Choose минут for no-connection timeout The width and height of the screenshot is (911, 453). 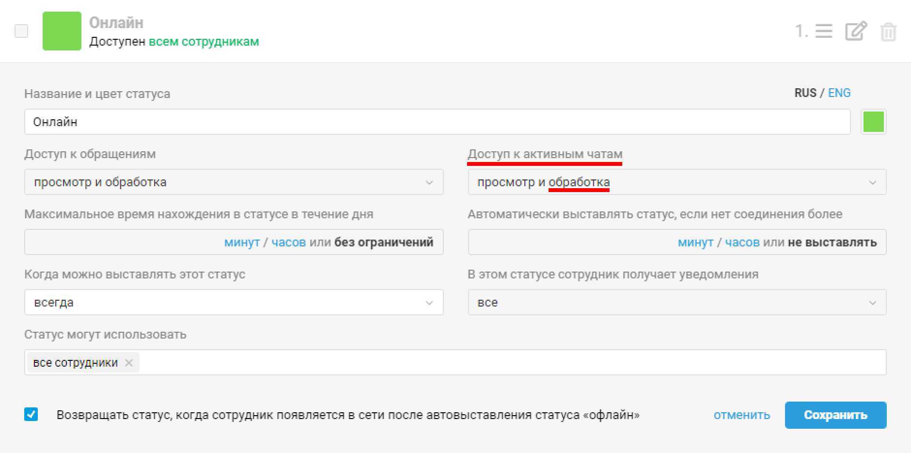(x=695, y=242)
